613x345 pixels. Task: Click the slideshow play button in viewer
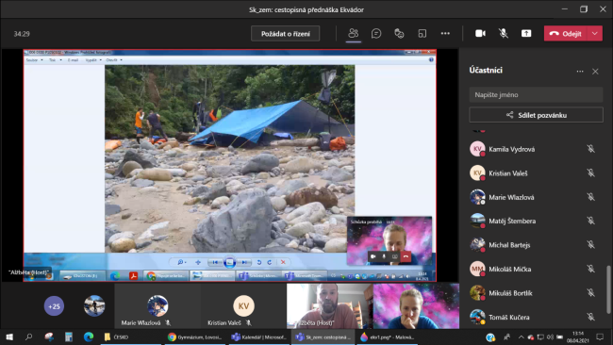[x=230, y=262]
